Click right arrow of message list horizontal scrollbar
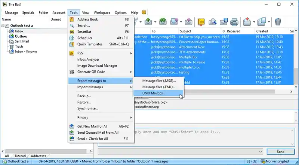 (292, 92)
